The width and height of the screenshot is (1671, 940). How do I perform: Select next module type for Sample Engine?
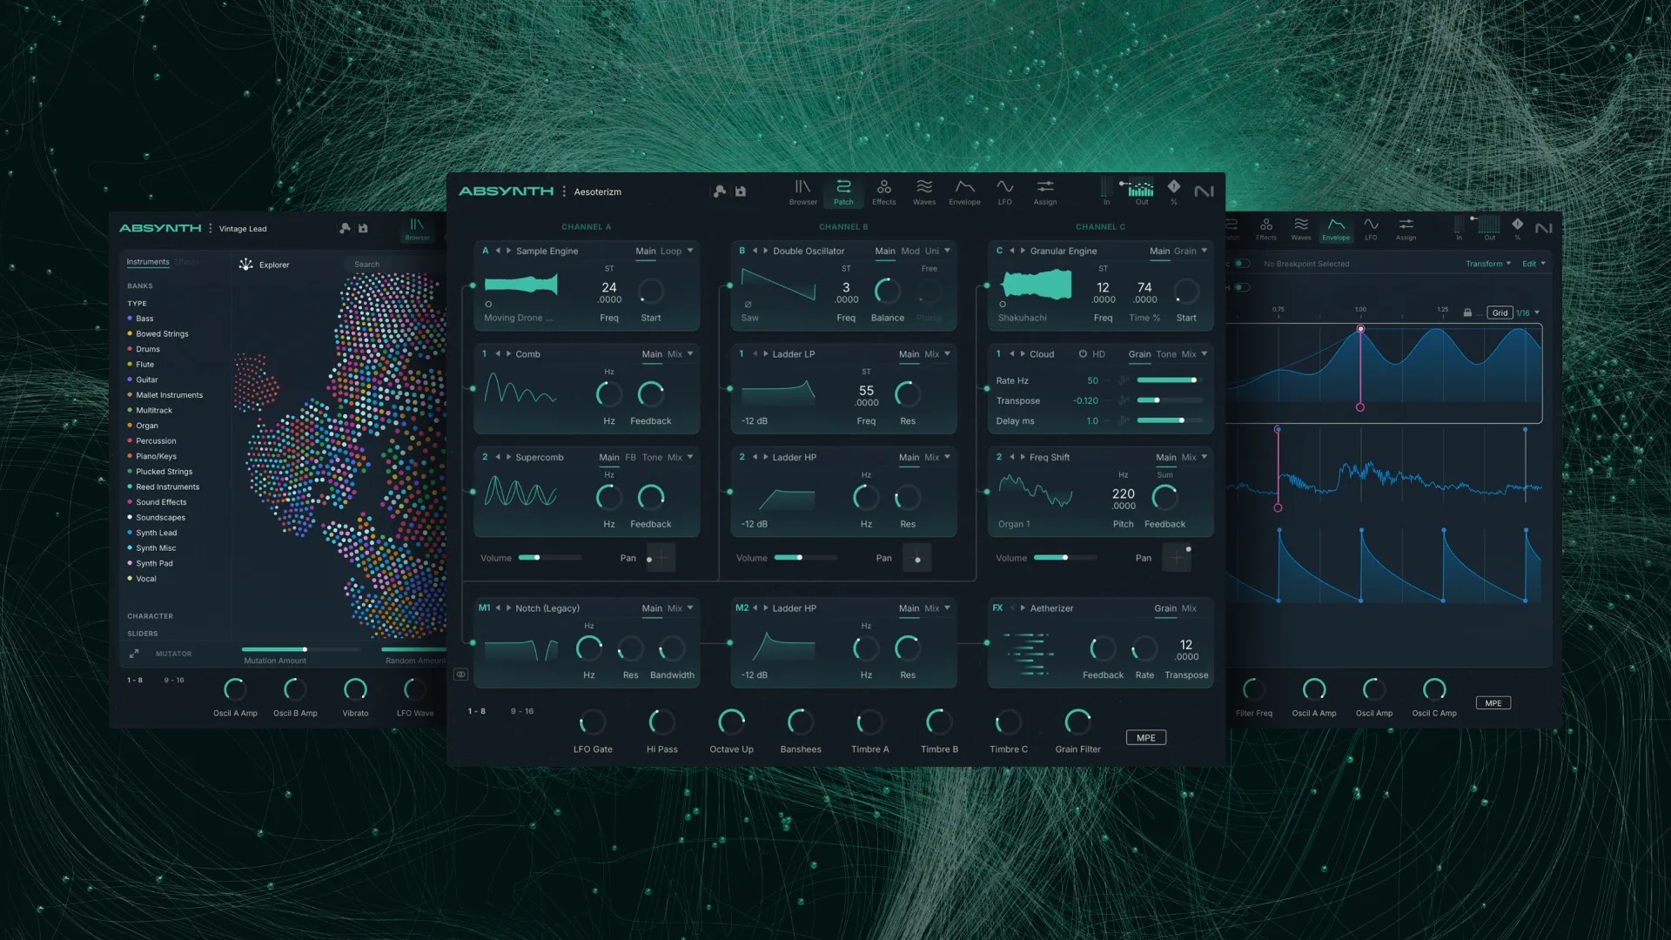click(509, 251)
